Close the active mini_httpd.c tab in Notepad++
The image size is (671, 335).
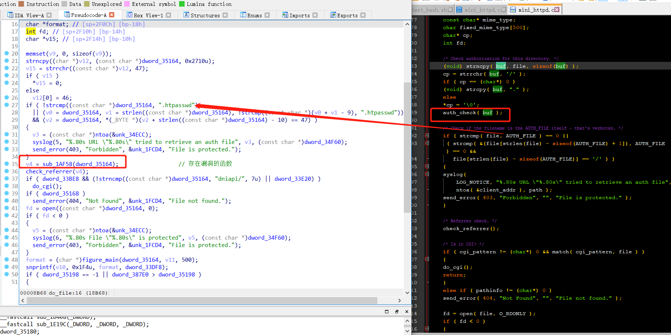(x=557, y=10)
